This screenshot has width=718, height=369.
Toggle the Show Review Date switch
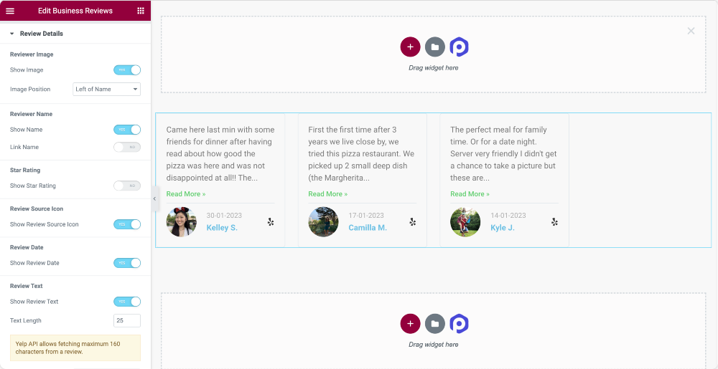click(x=127, y=263)
